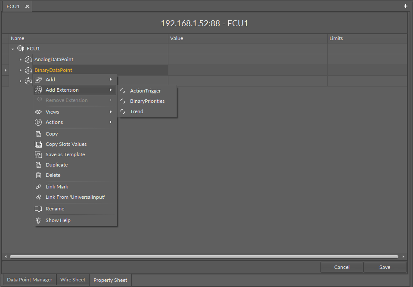Viewport: 413px width, 287px height.
Task: Click the Duplicate icon in context menu
Action: click(x=38, y=165)
